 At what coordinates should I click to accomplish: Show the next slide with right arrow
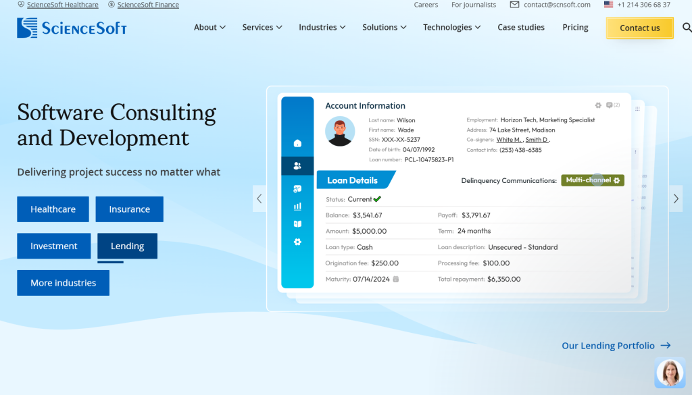tap(676, 199)
